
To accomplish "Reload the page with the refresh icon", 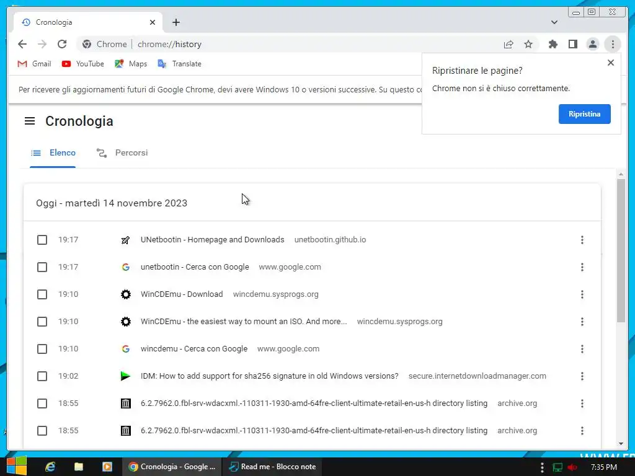I will coord(62,44).
